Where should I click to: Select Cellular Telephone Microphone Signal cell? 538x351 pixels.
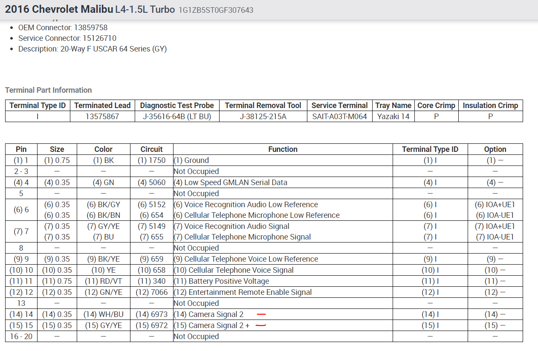click(x=242, y=237)
